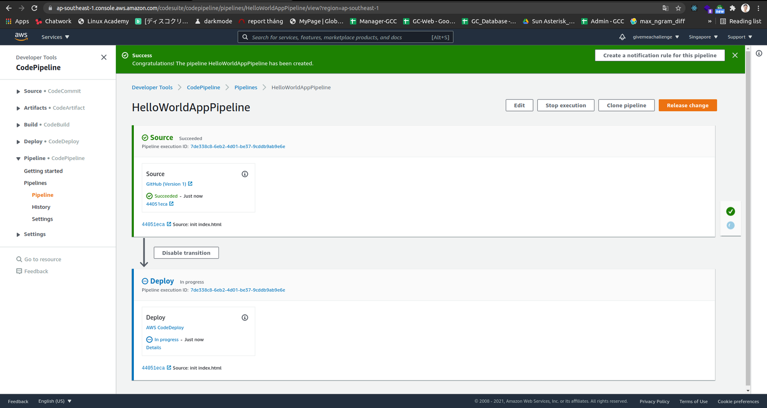The image size is (767, 408).
Task: Open the Singapore region dropdown
Action: click(703, 37)
